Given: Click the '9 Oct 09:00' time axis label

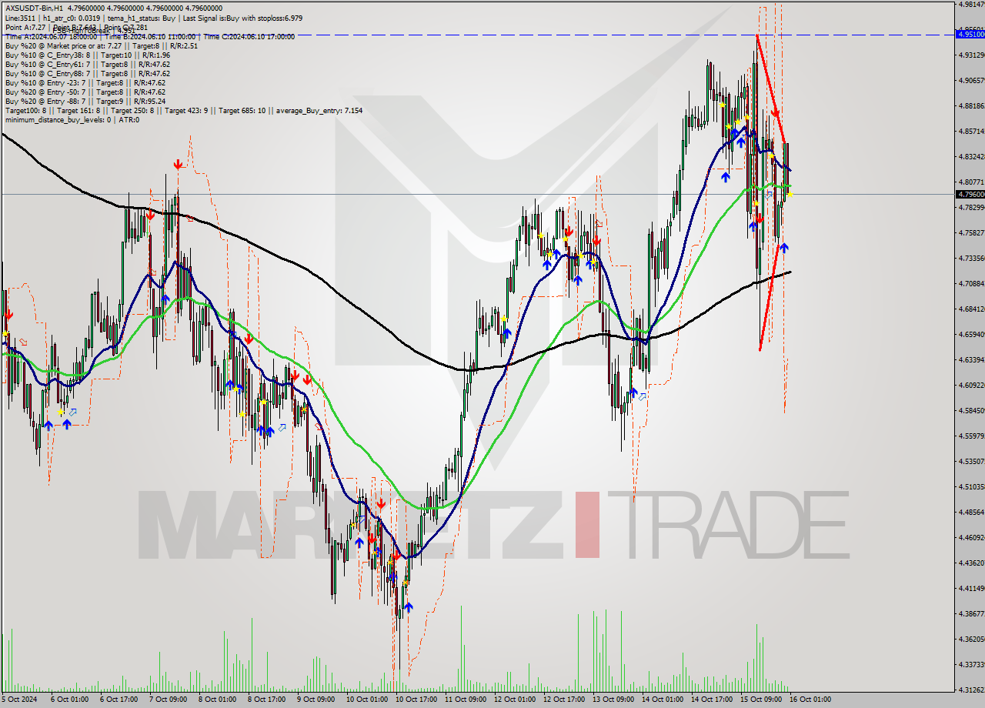Looking at the screenshot, I should [x=316, y=700].
